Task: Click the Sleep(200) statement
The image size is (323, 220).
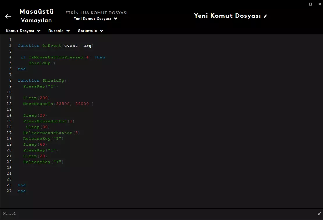Action: (36, 98)
